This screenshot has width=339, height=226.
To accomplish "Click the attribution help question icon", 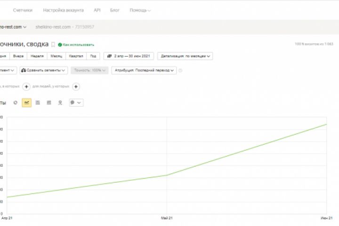I will [x=180, y=70].
